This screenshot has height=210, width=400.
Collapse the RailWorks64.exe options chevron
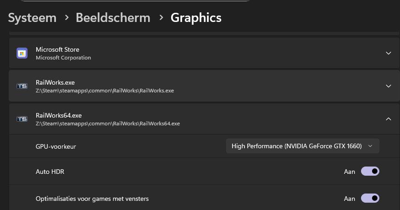click(388, 119)
